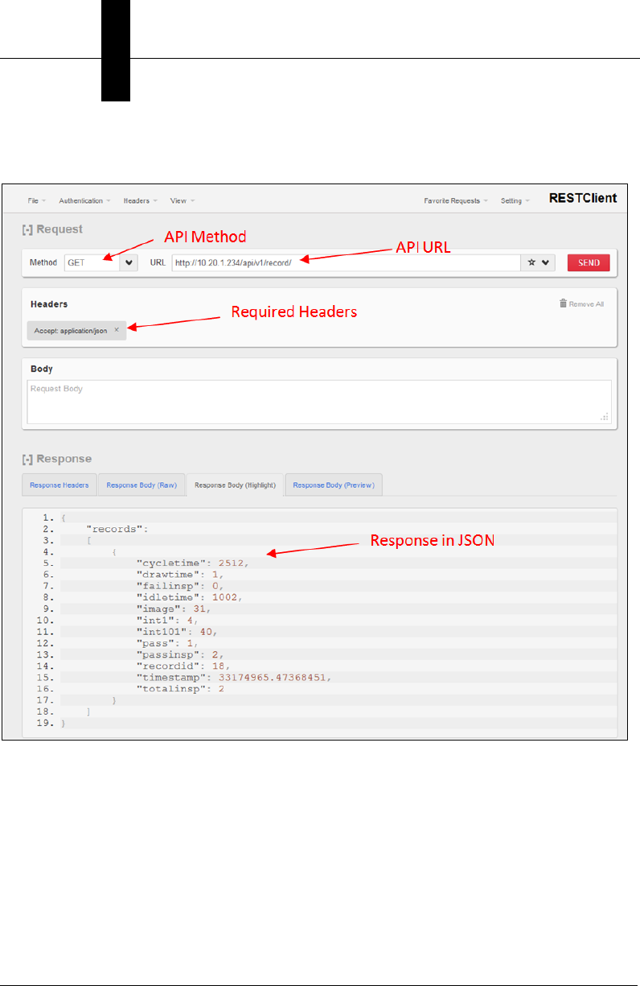Click the Request Body box corner handle
This screenshot has width=640, height=986.
point(605,417)
